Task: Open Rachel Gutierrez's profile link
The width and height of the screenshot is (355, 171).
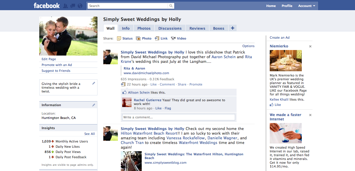Action: pos(148,100)
